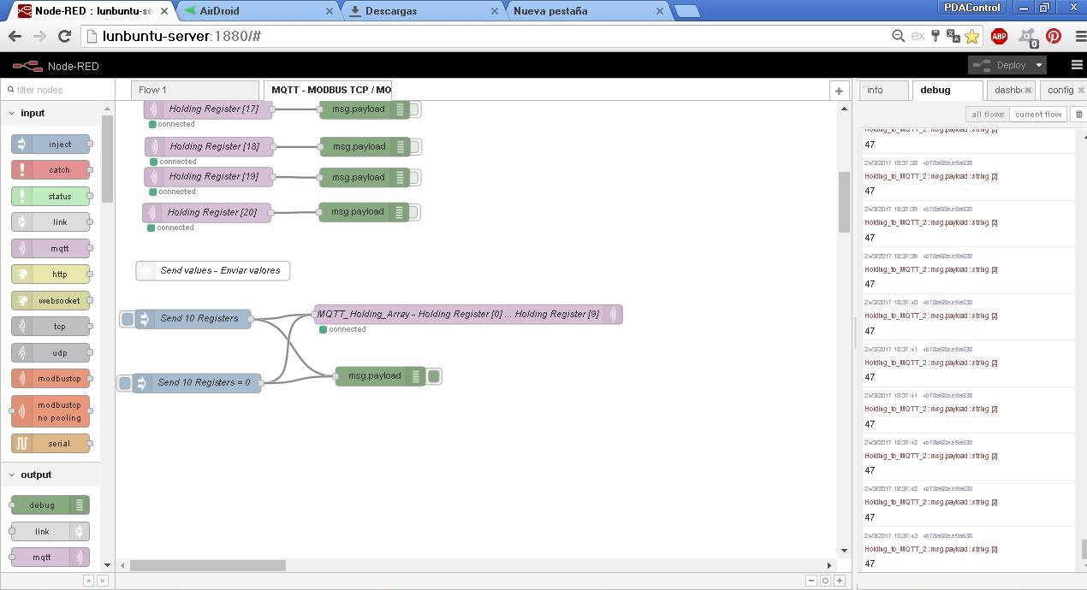Zoom out the flow canvas
Screen dimensions: 1087x590
811,581
